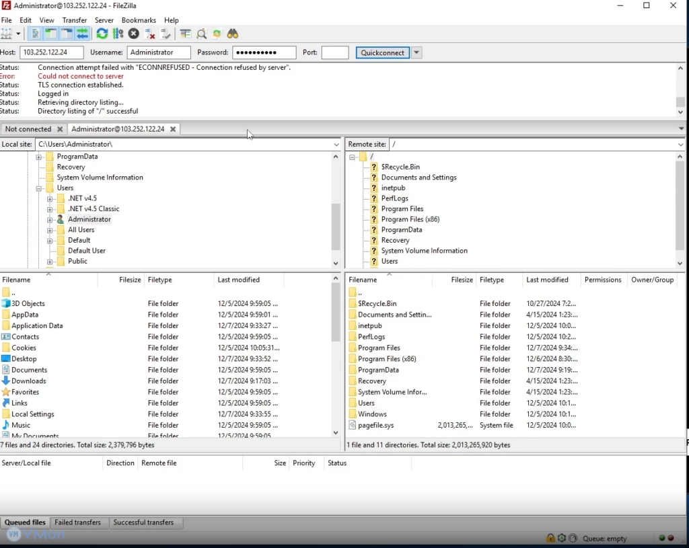Click the Quickconnect button
This screenshot has height=548, width=689.
tap(382, 52)
